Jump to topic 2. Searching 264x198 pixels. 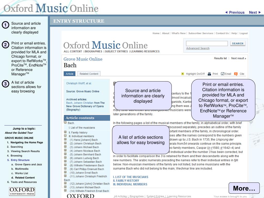pos(15,147)
